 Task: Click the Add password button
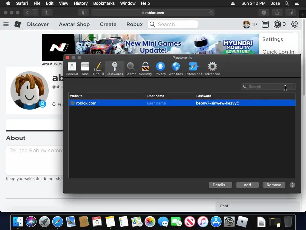[247, 185]
